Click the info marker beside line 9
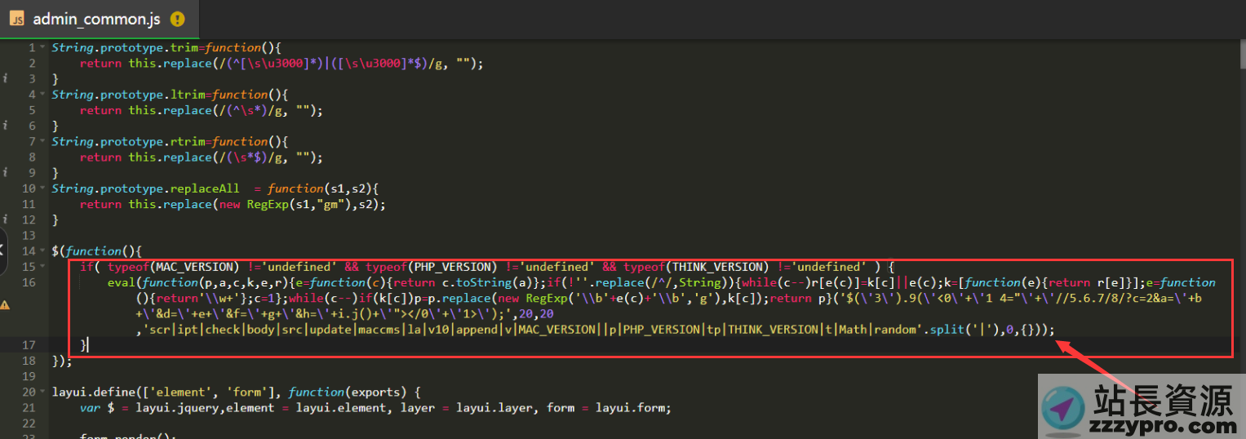Viewport: 1246px width, 439px height. coord(6,173)
